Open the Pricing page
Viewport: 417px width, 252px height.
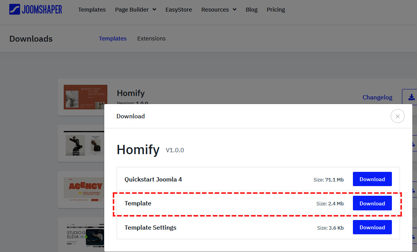click(276, 10)
